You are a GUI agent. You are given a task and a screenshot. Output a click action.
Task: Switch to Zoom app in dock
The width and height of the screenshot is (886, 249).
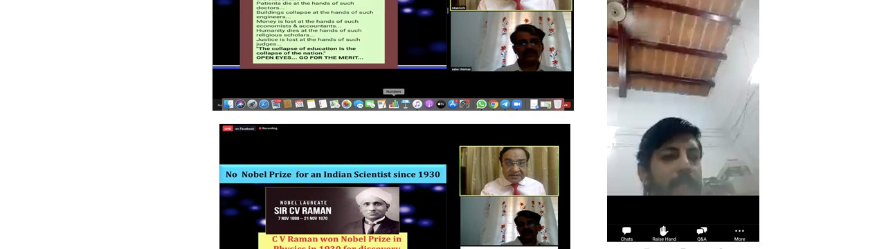(x=516, y=104)
